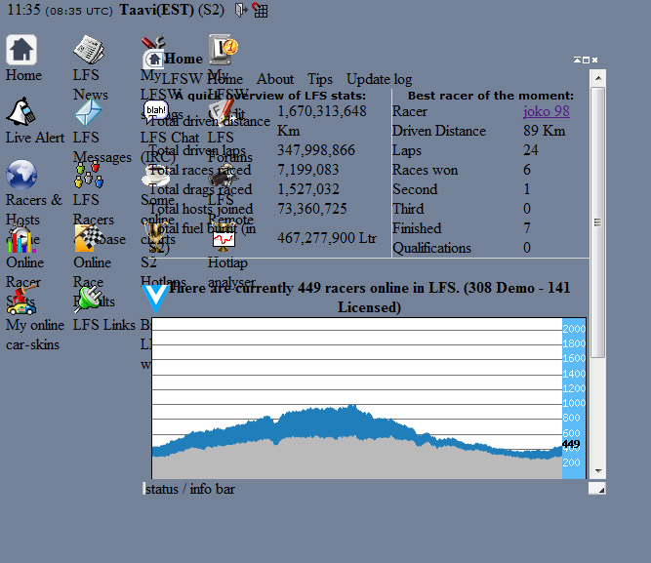Open the LFS Remote camera icon

224,178
